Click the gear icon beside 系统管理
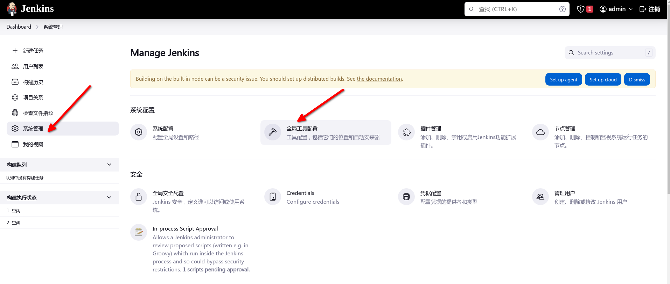The height and width of the screenshot is (284, 670). [x=15, y=129]
